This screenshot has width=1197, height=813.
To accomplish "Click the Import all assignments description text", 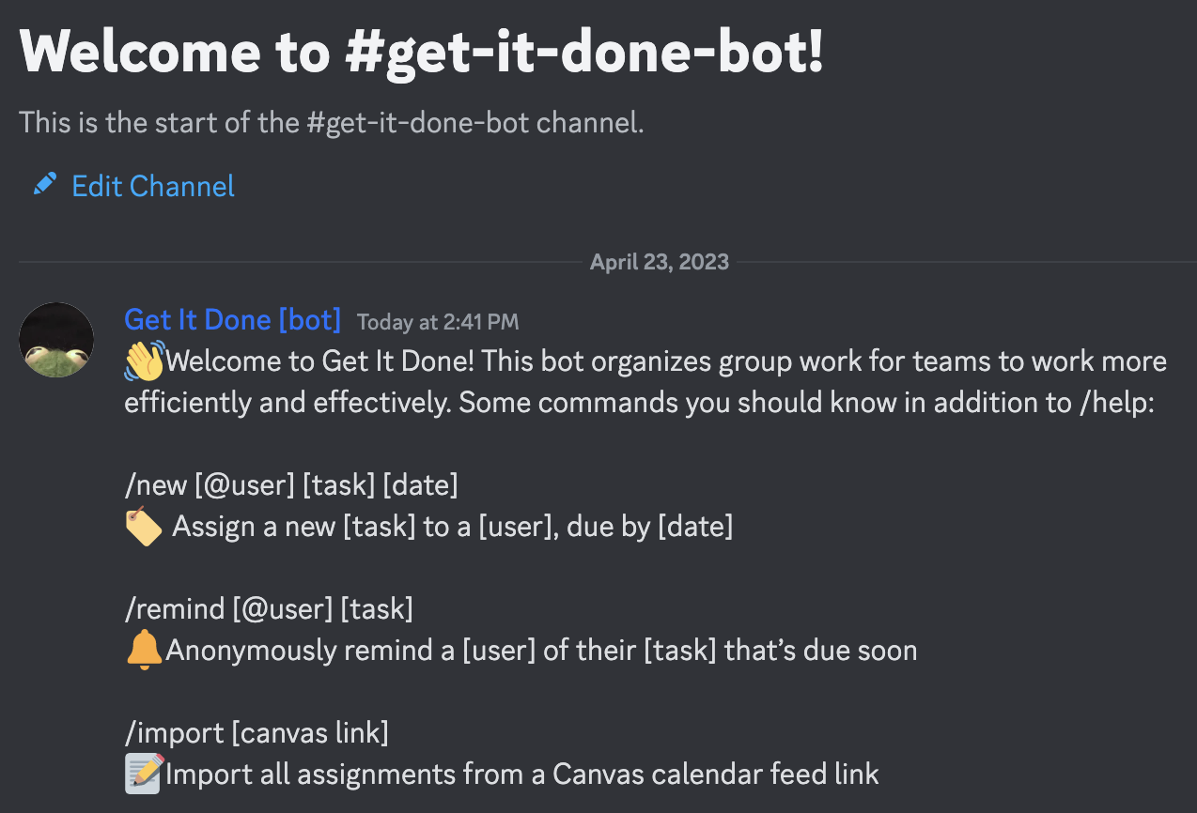I will pos(522,775).
